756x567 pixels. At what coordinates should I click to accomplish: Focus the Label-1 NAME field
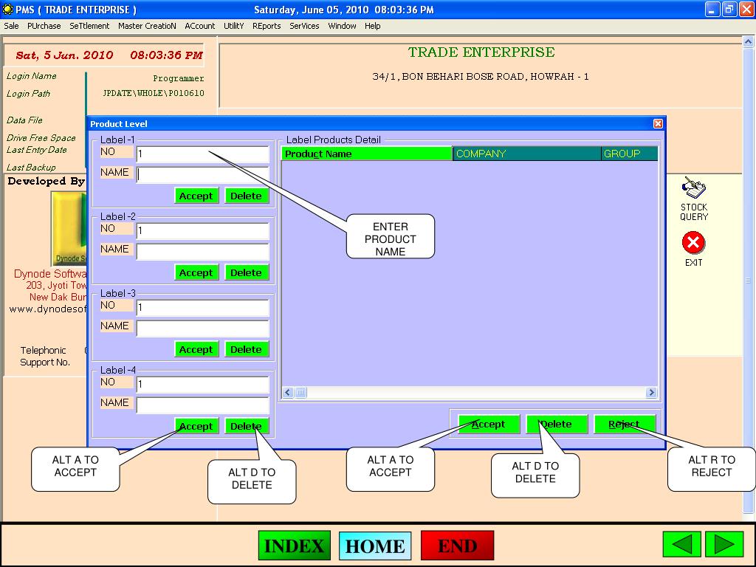click(202, 174)
